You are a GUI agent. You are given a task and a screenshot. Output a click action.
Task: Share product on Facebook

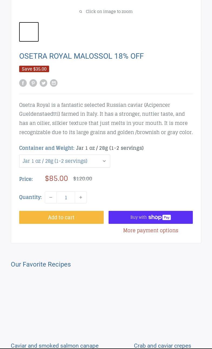[x=23, y=83]
